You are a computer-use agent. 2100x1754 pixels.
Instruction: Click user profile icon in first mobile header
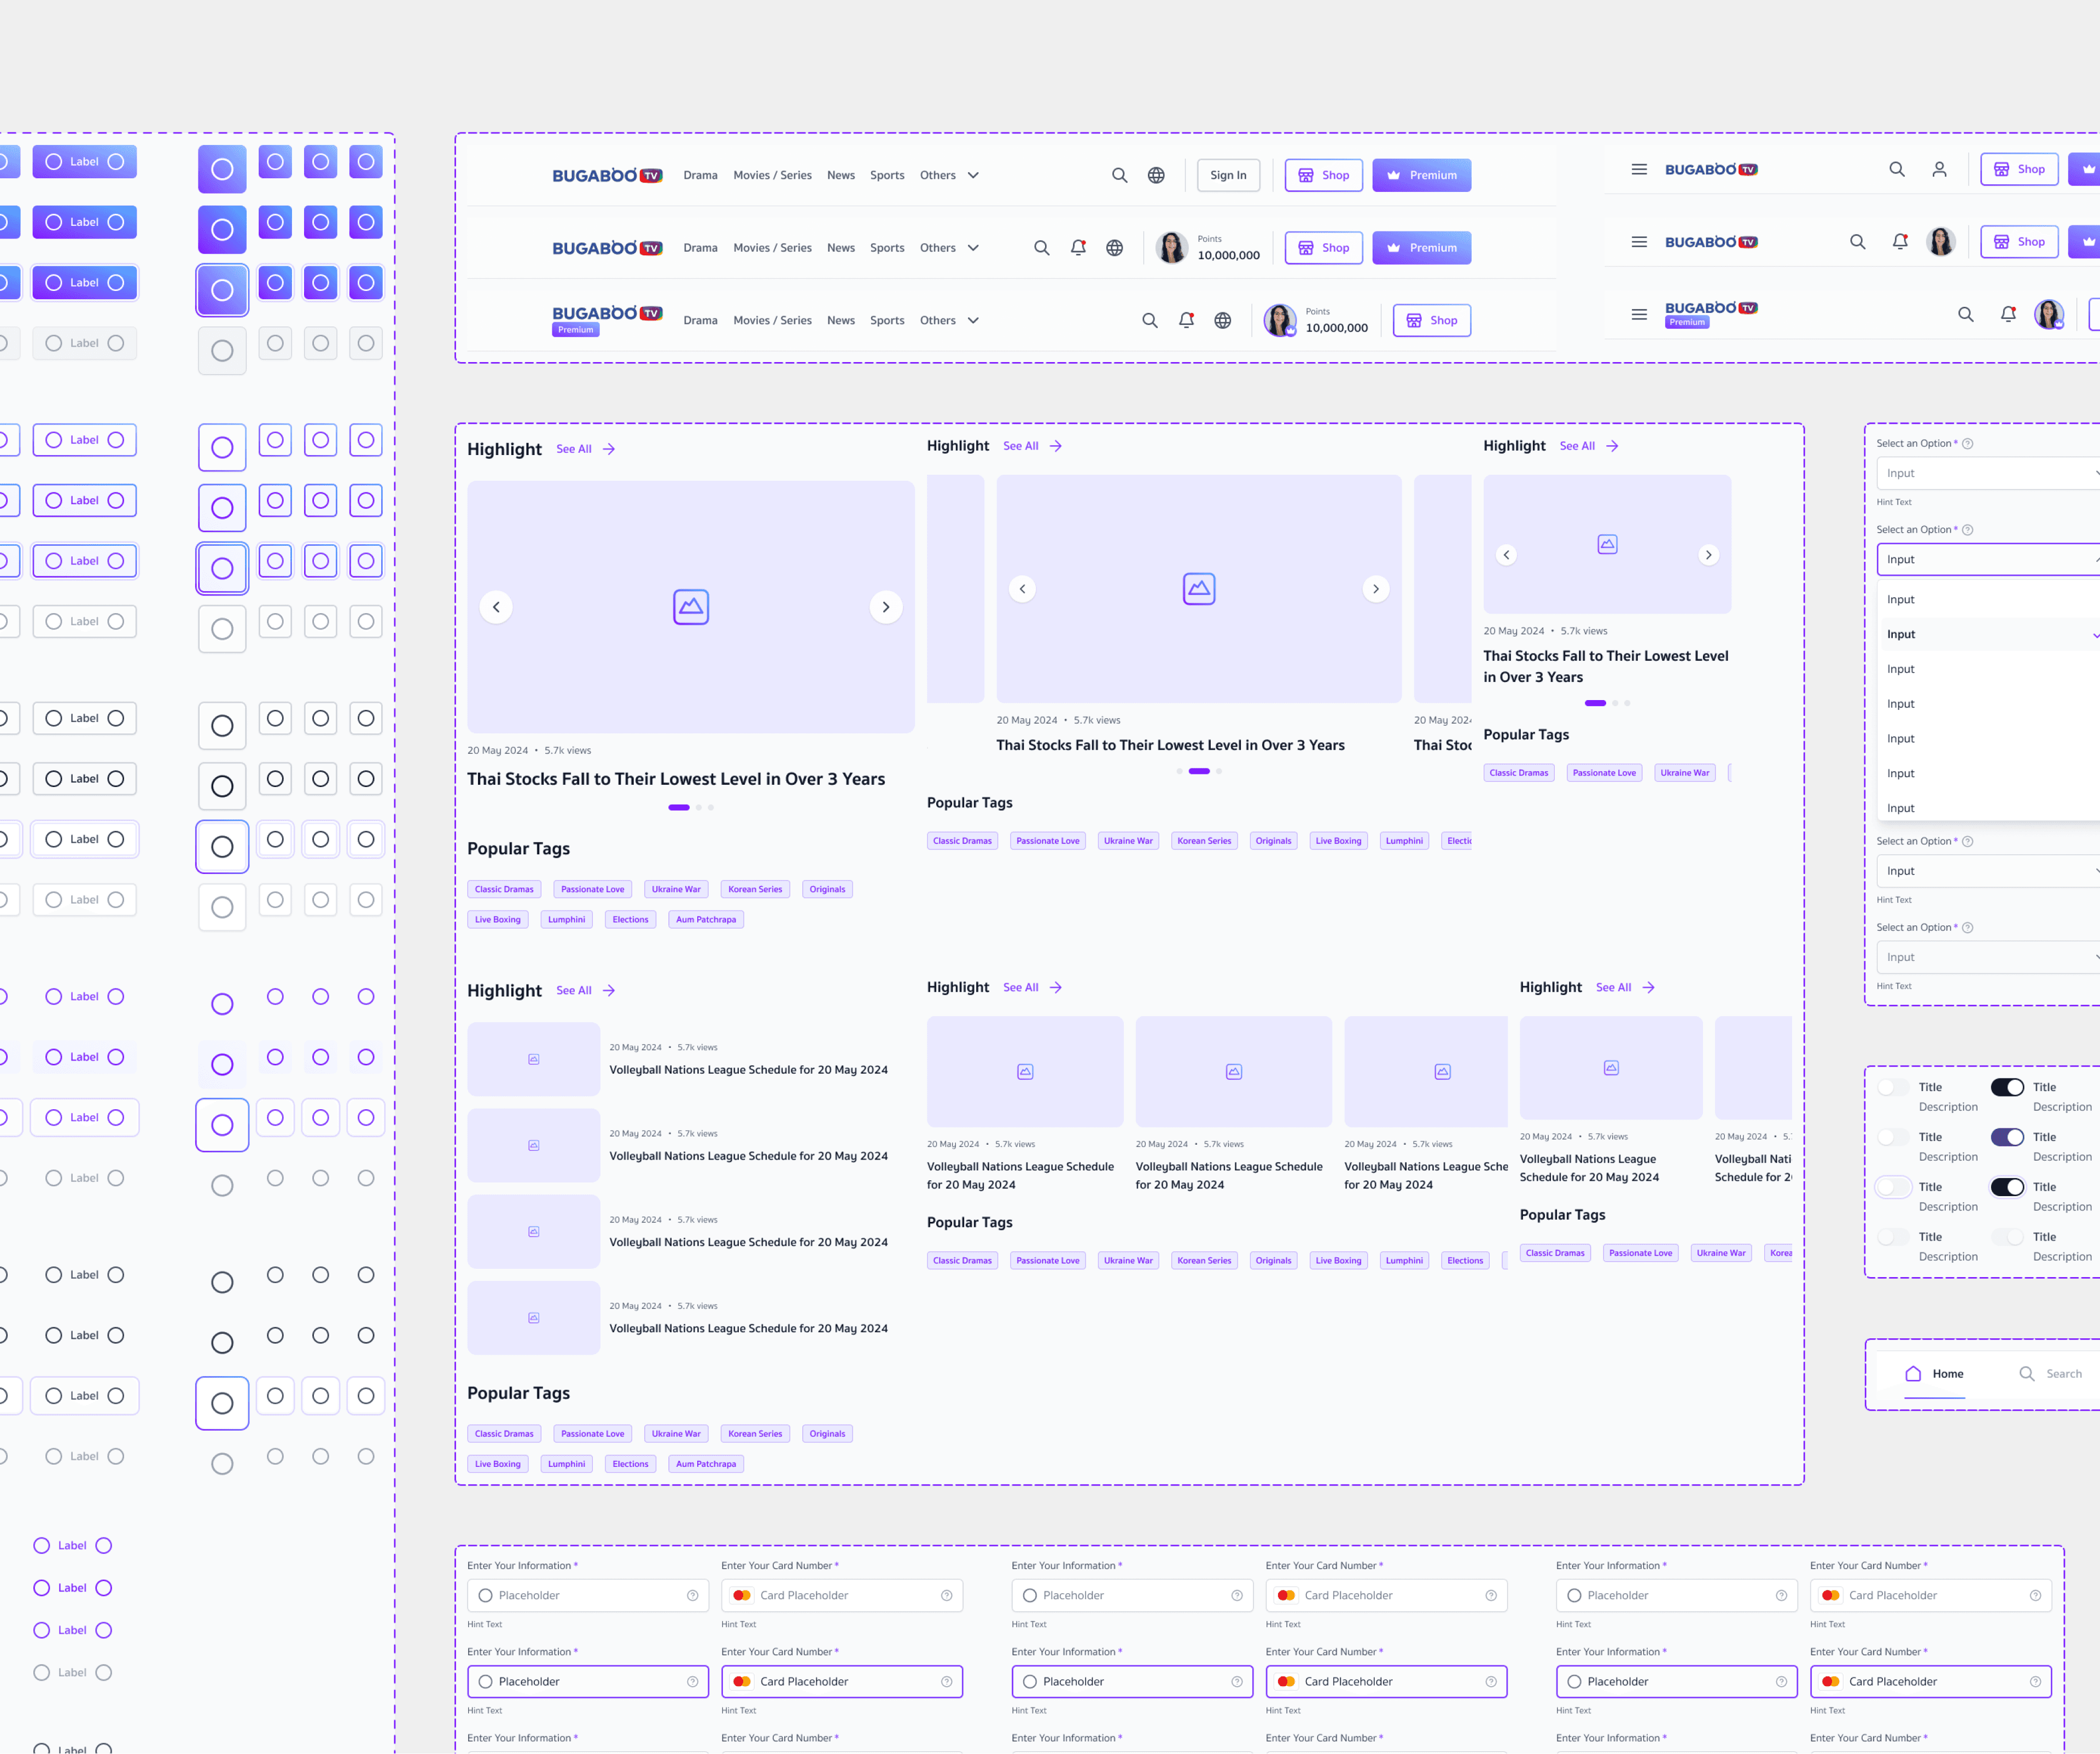tap(1939, 170)
